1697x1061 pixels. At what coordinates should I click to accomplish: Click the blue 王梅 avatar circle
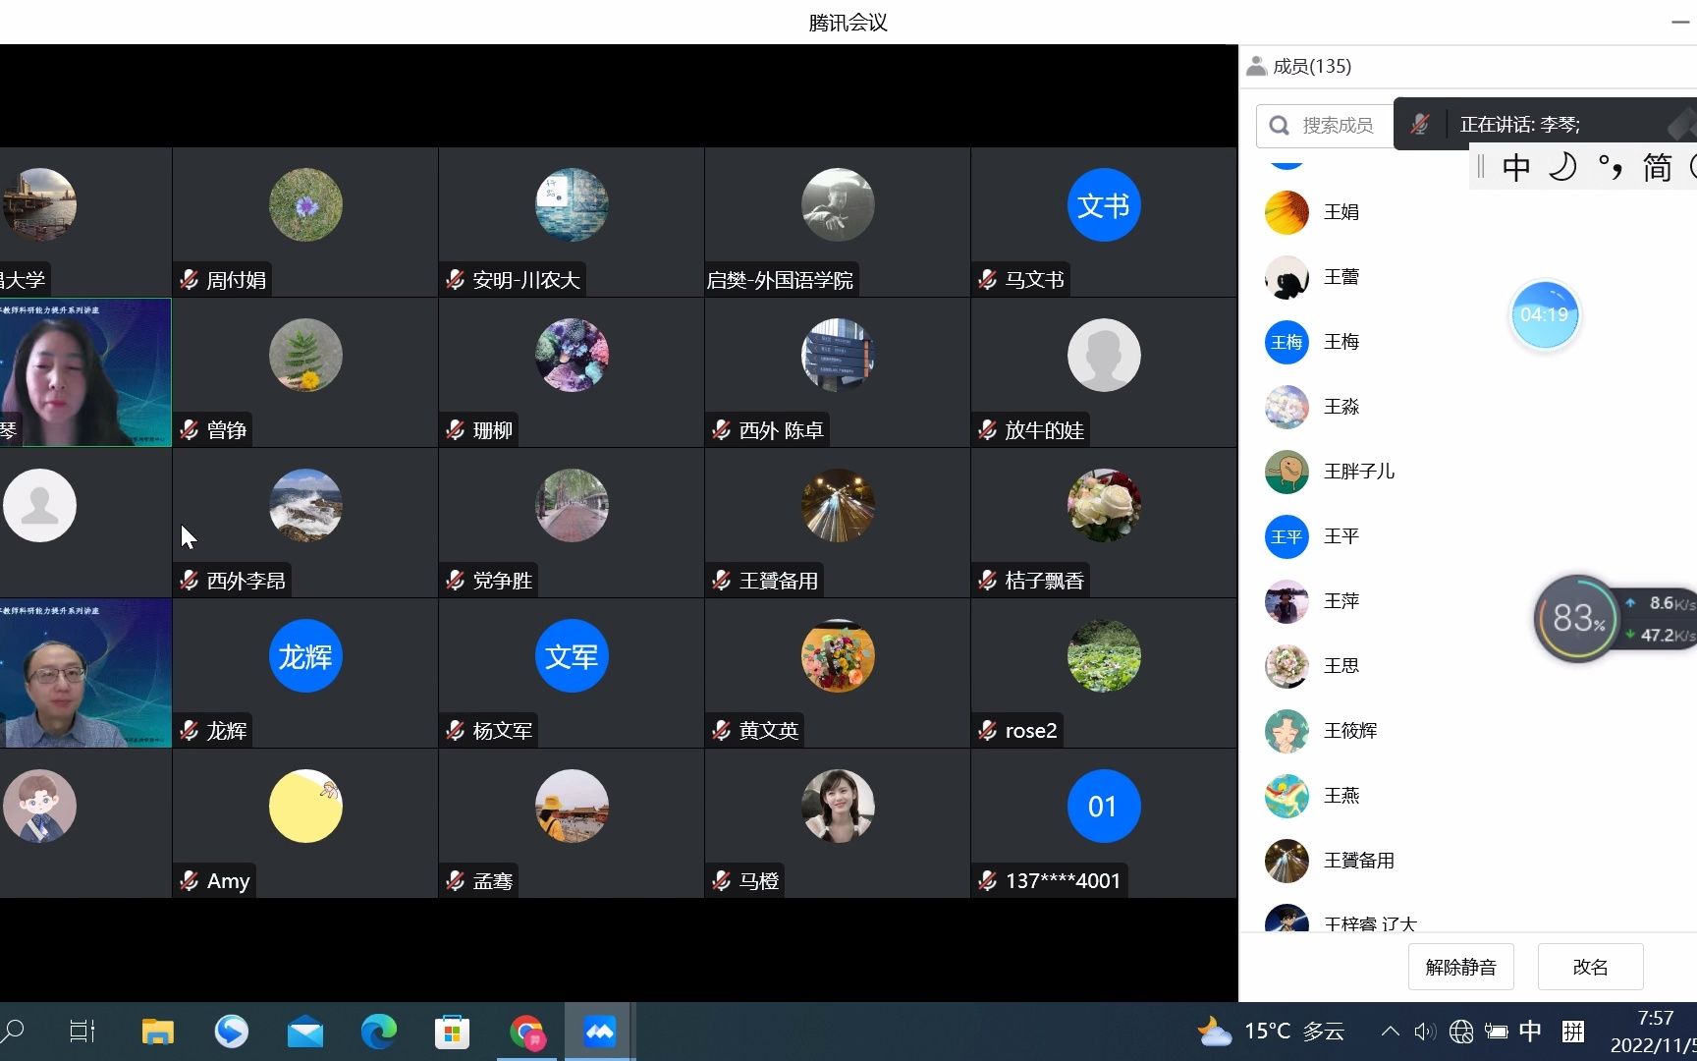click(1286, 342)
